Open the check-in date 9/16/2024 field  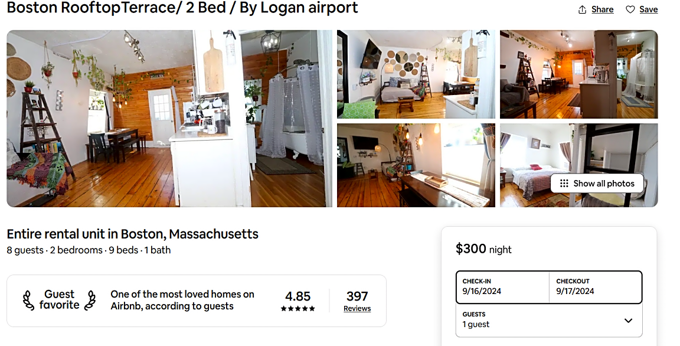[x=503, y=287]
